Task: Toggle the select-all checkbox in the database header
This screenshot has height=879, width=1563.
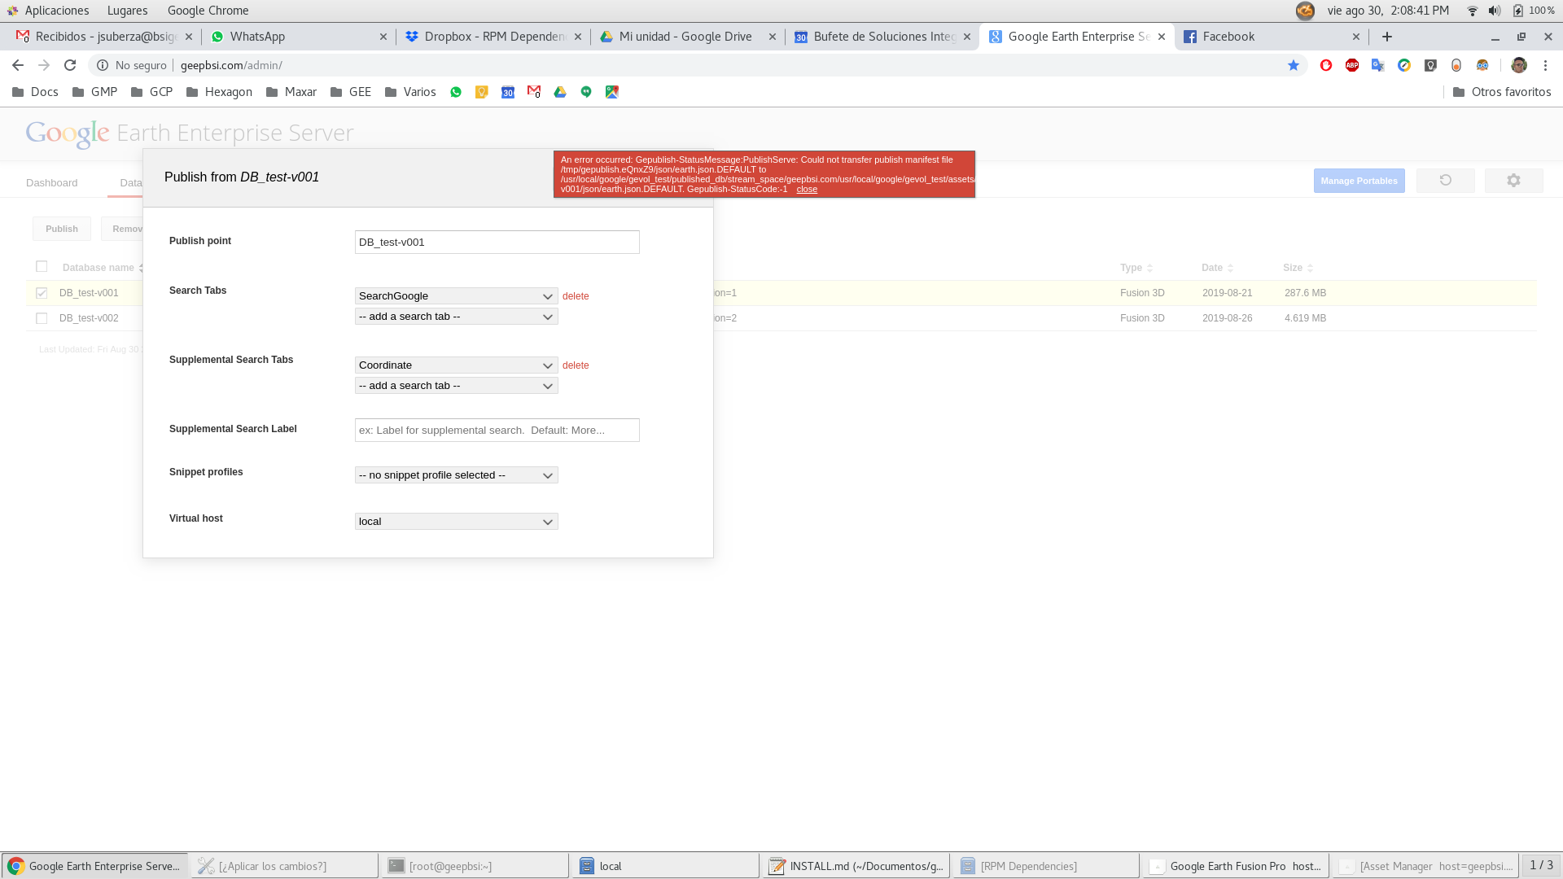Action: tap(42, 266)
